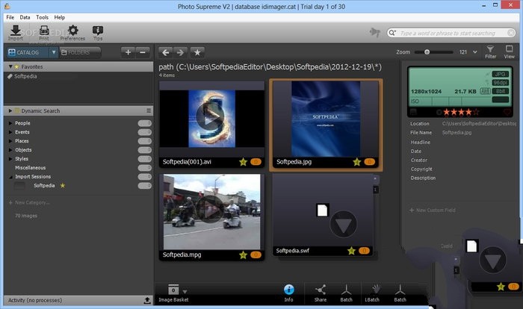Open the Image Basket
Screen dimensions: 523x309
pyautogui.click(x=173, y=293)
